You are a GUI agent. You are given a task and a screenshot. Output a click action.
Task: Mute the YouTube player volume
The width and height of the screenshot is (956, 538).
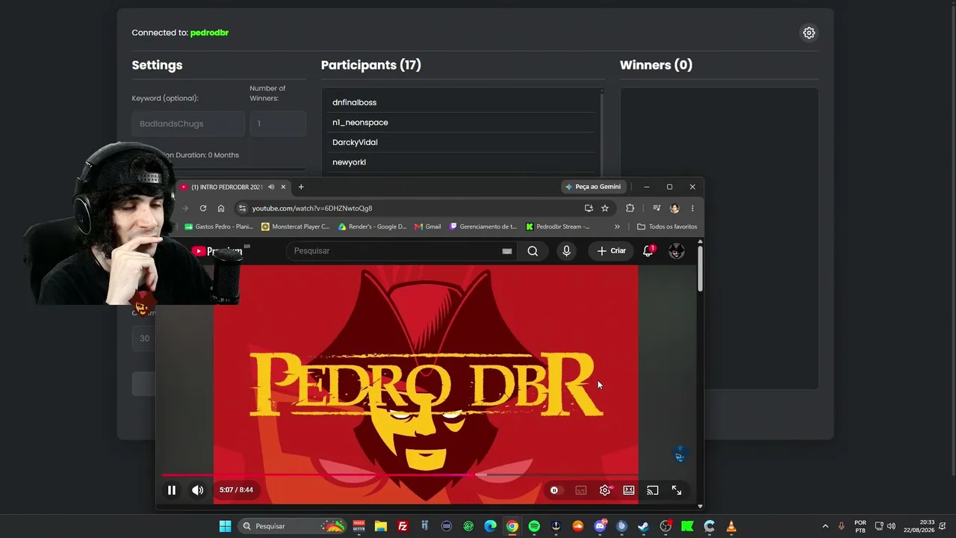(197, 490)
